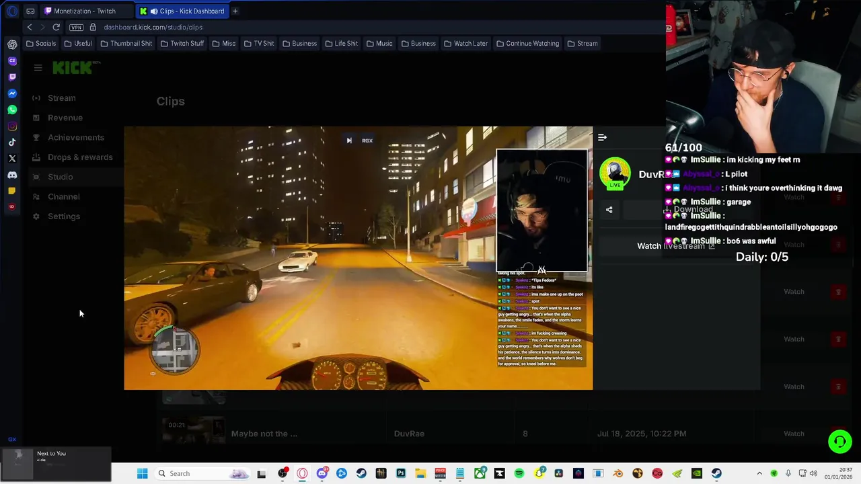Open the Windows Start menu
The image size is (861, 484).
tap(142, 473)
